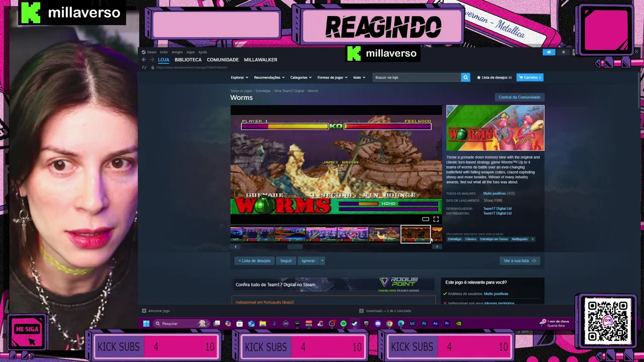Click the Seguir button
644x362 pixels.
(x=286, y=260)
